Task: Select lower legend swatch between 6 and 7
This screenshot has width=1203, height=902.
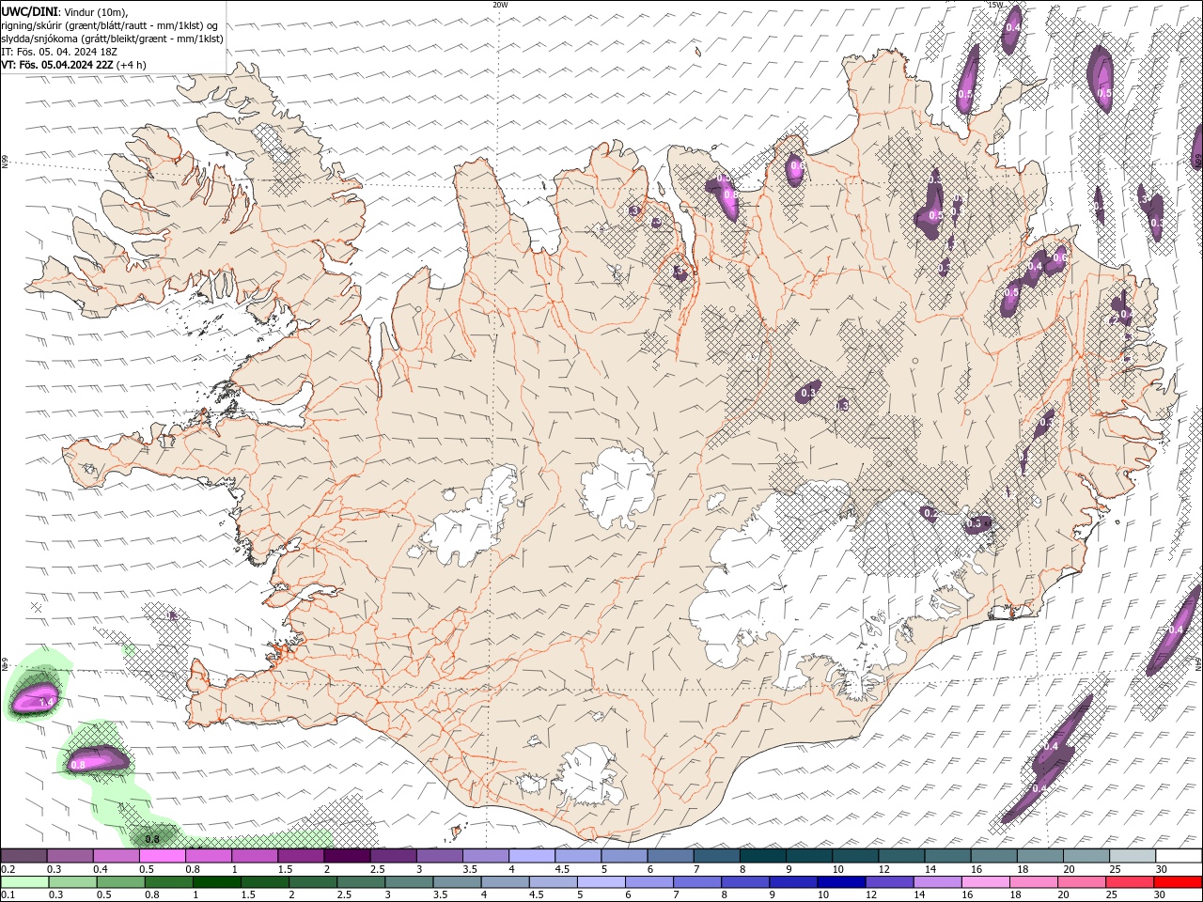Action: point(648,882)
